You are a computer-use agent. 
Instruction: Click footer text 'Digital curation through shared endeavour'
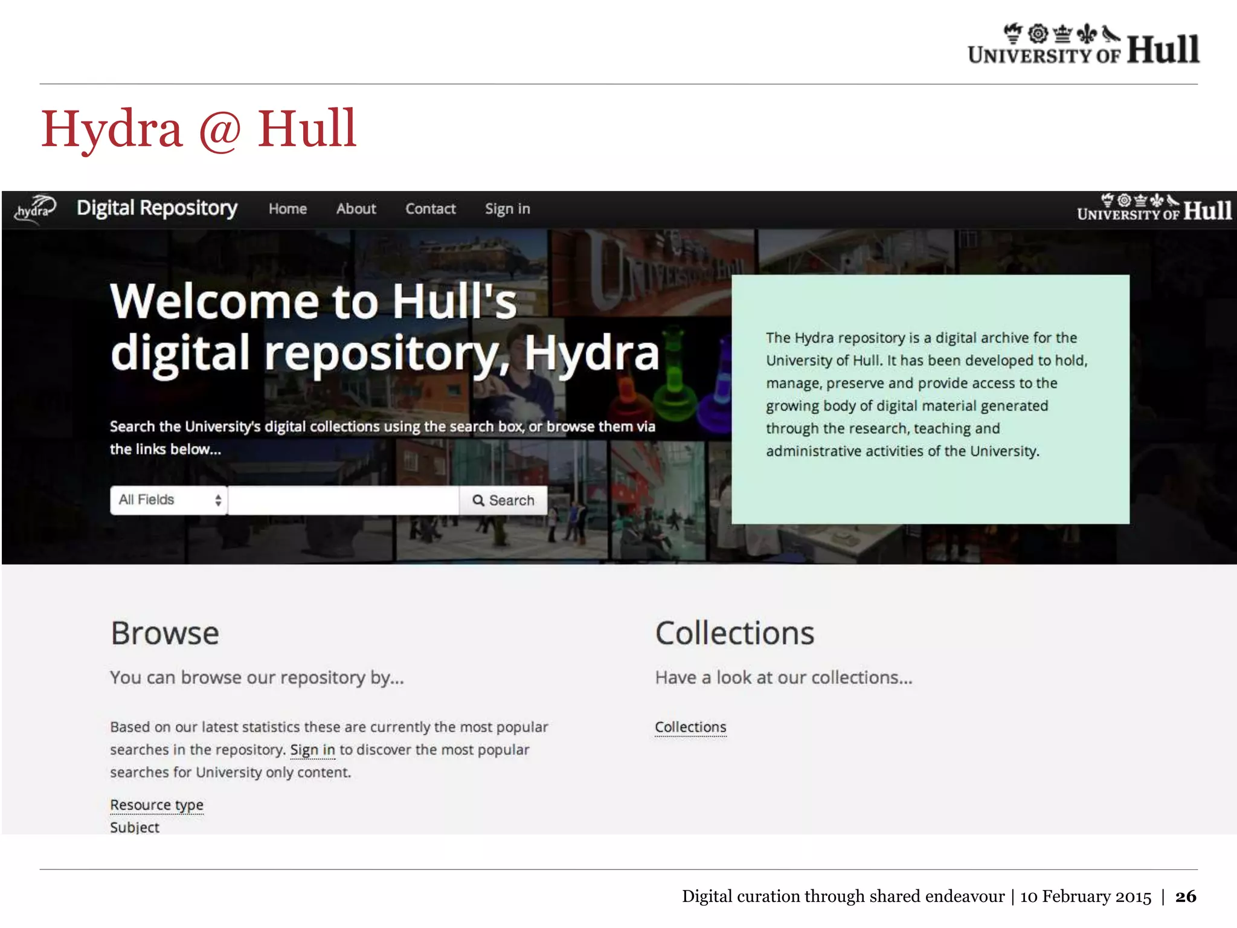843,897
